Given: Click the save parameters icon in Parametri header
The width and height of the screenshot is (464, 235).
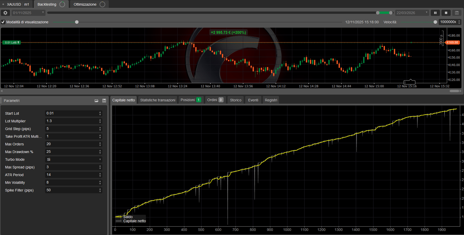Looking at the screenshot, I should click(104, 101).
